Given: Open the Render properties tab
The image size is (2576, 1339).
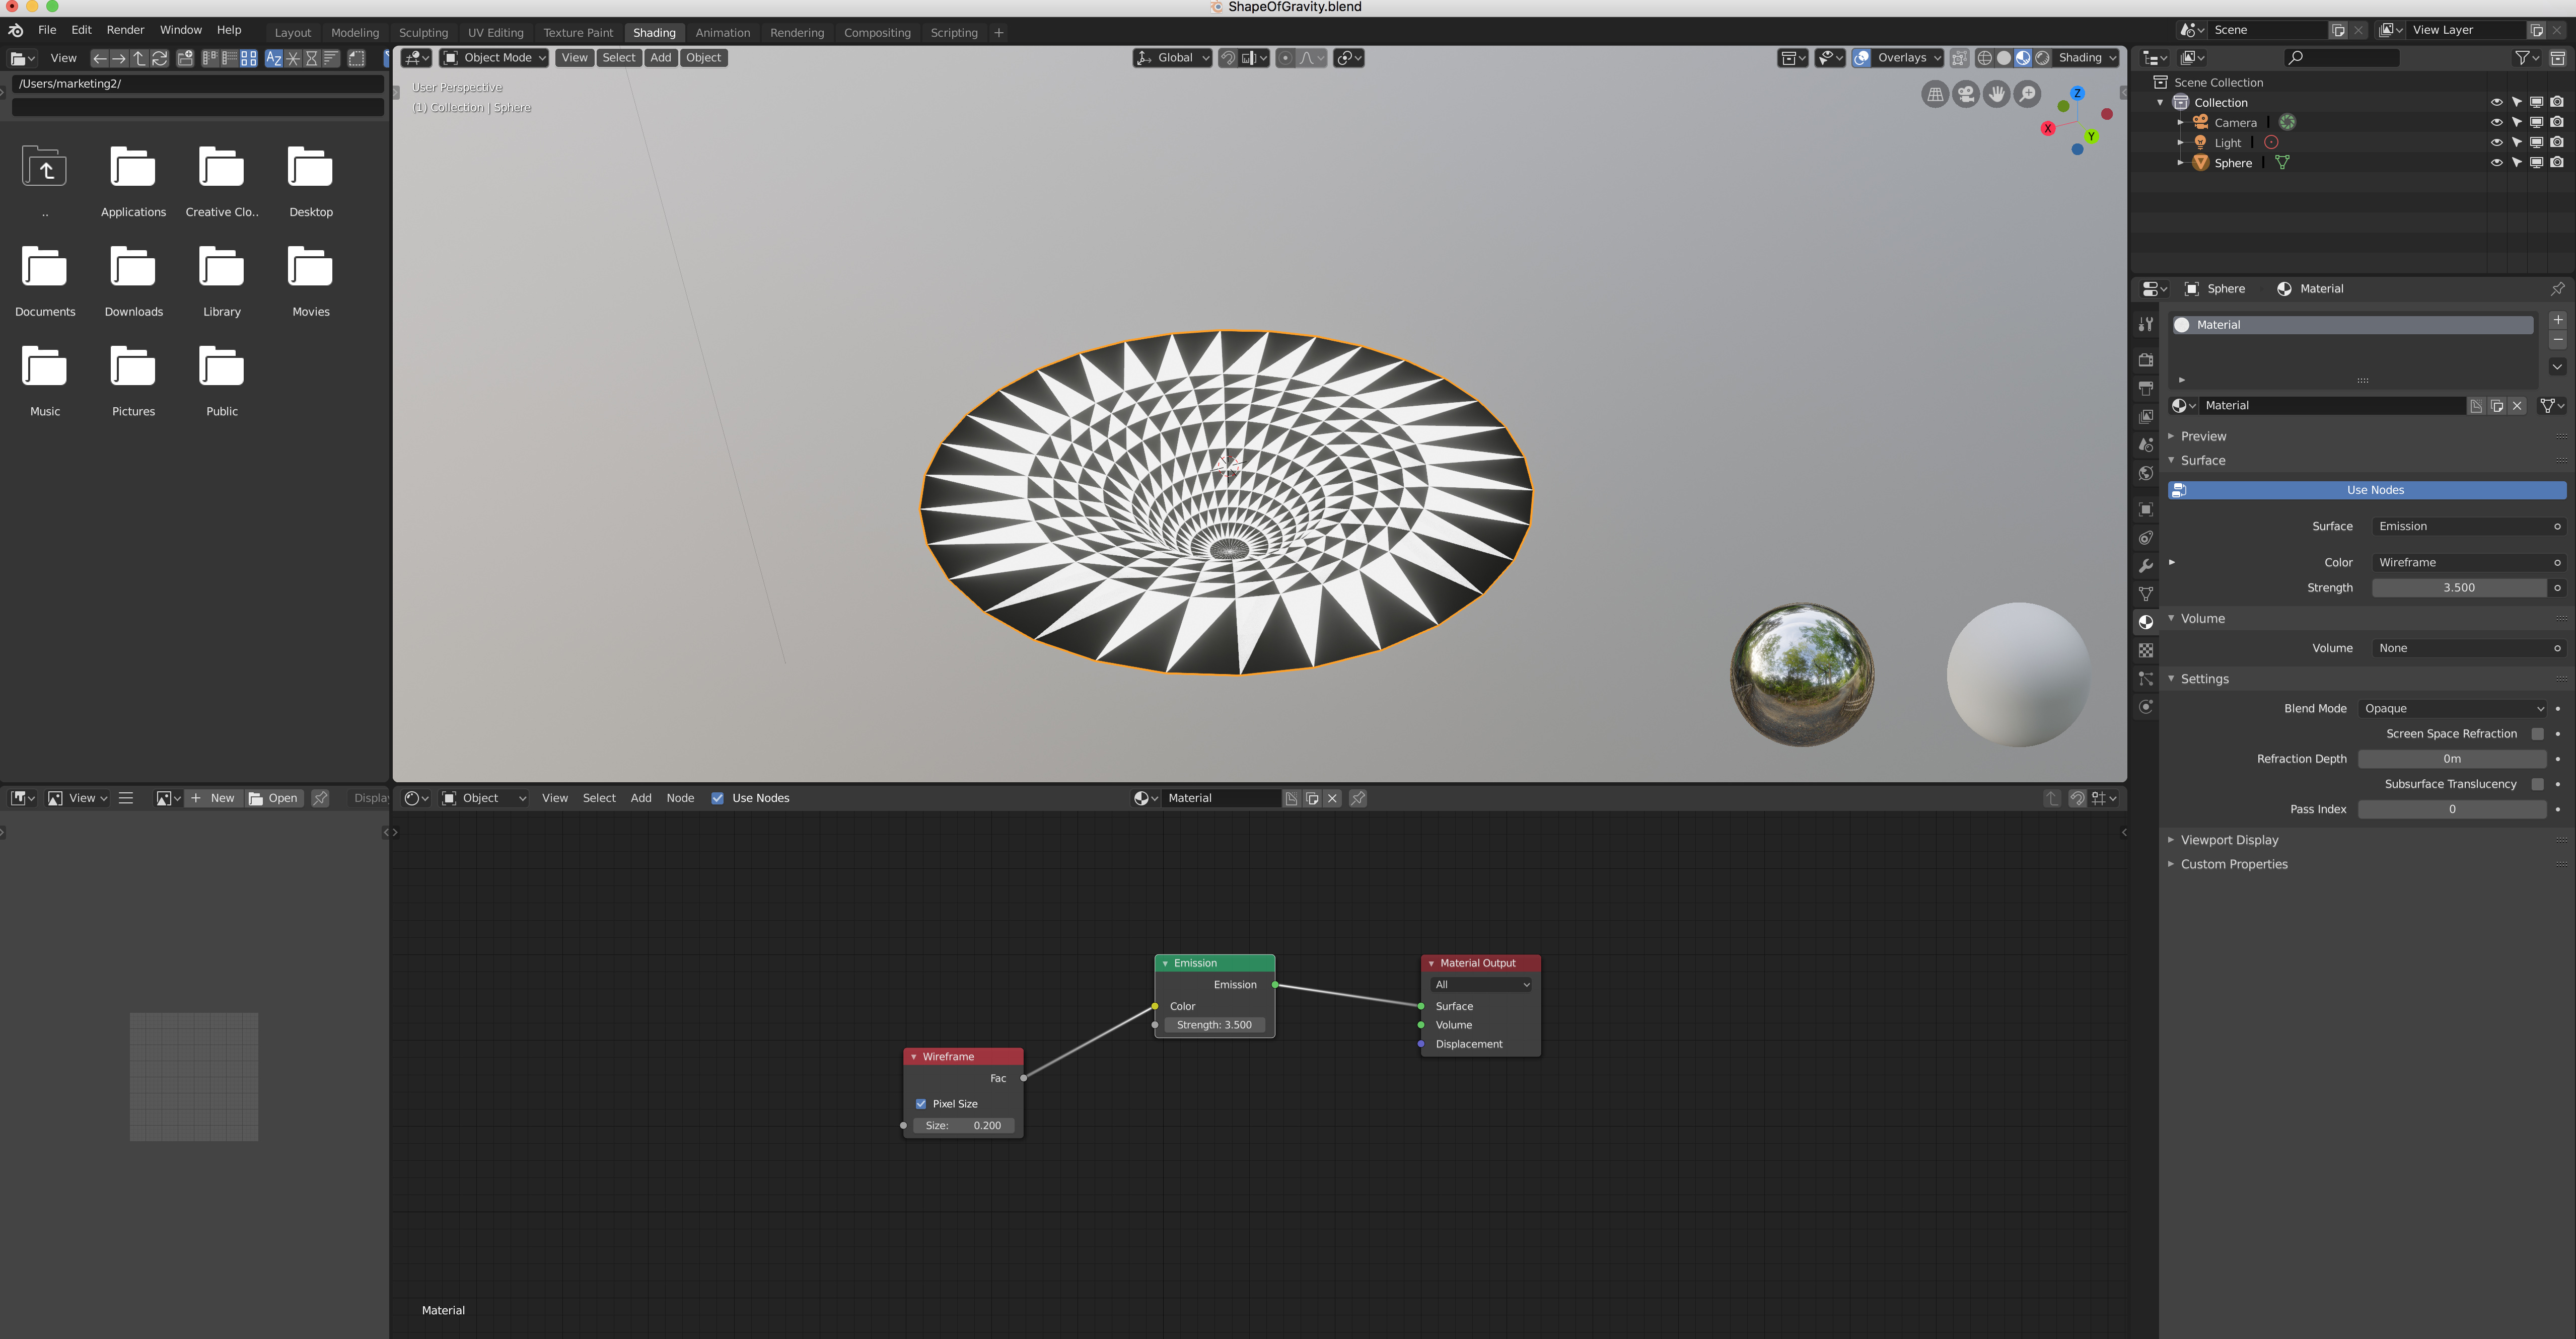Looking at the screenshot, I should point(2146,360).
